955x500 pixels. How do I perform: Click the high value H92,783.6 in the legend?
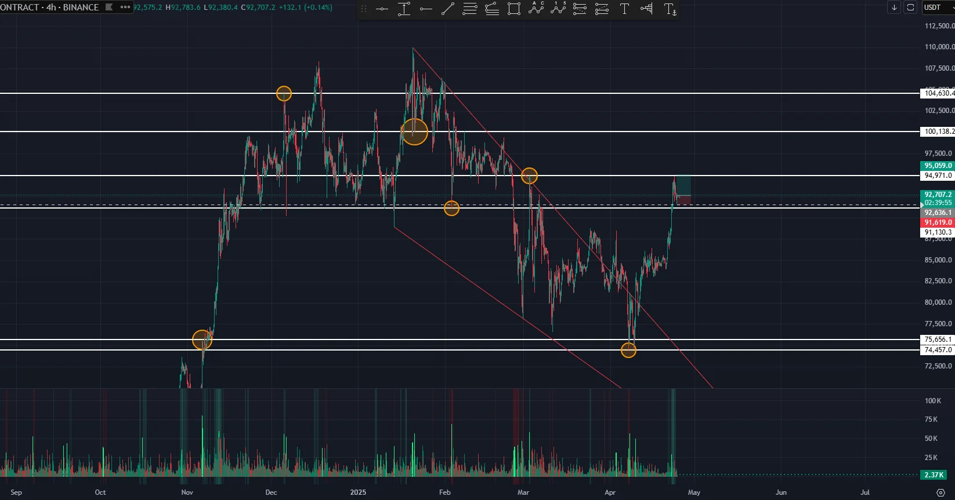point(183,8)
